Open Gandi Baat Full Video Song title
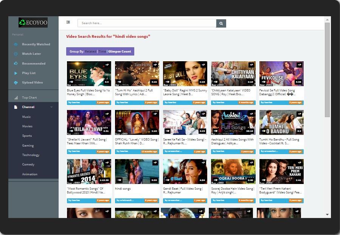Viewport: 340px width, 235px height. tap(183, 190)
